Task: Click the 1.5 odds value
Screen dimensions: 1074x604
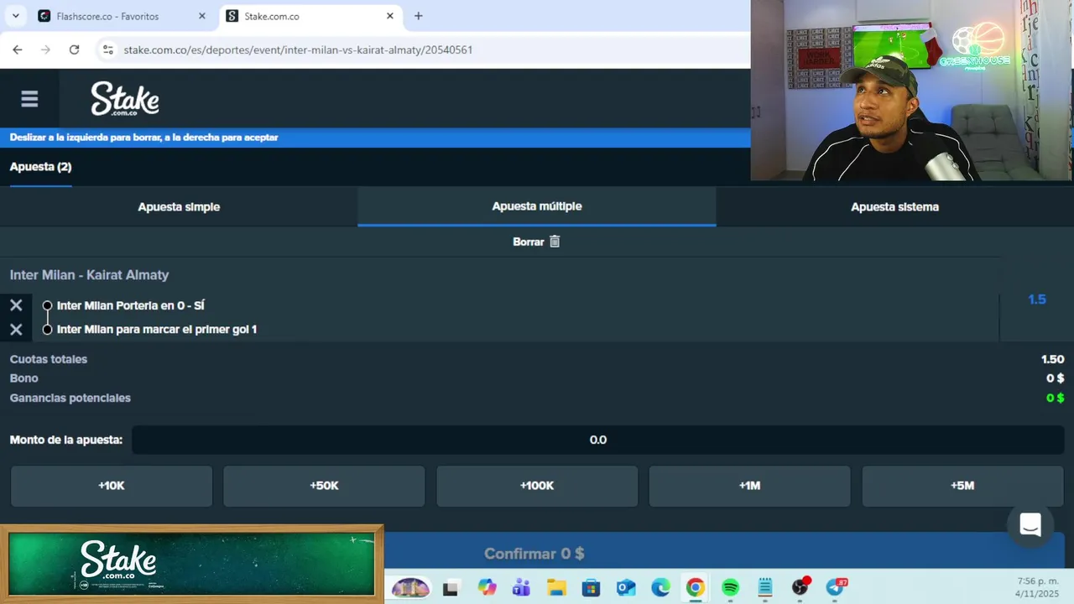Action: (1037, 299)
